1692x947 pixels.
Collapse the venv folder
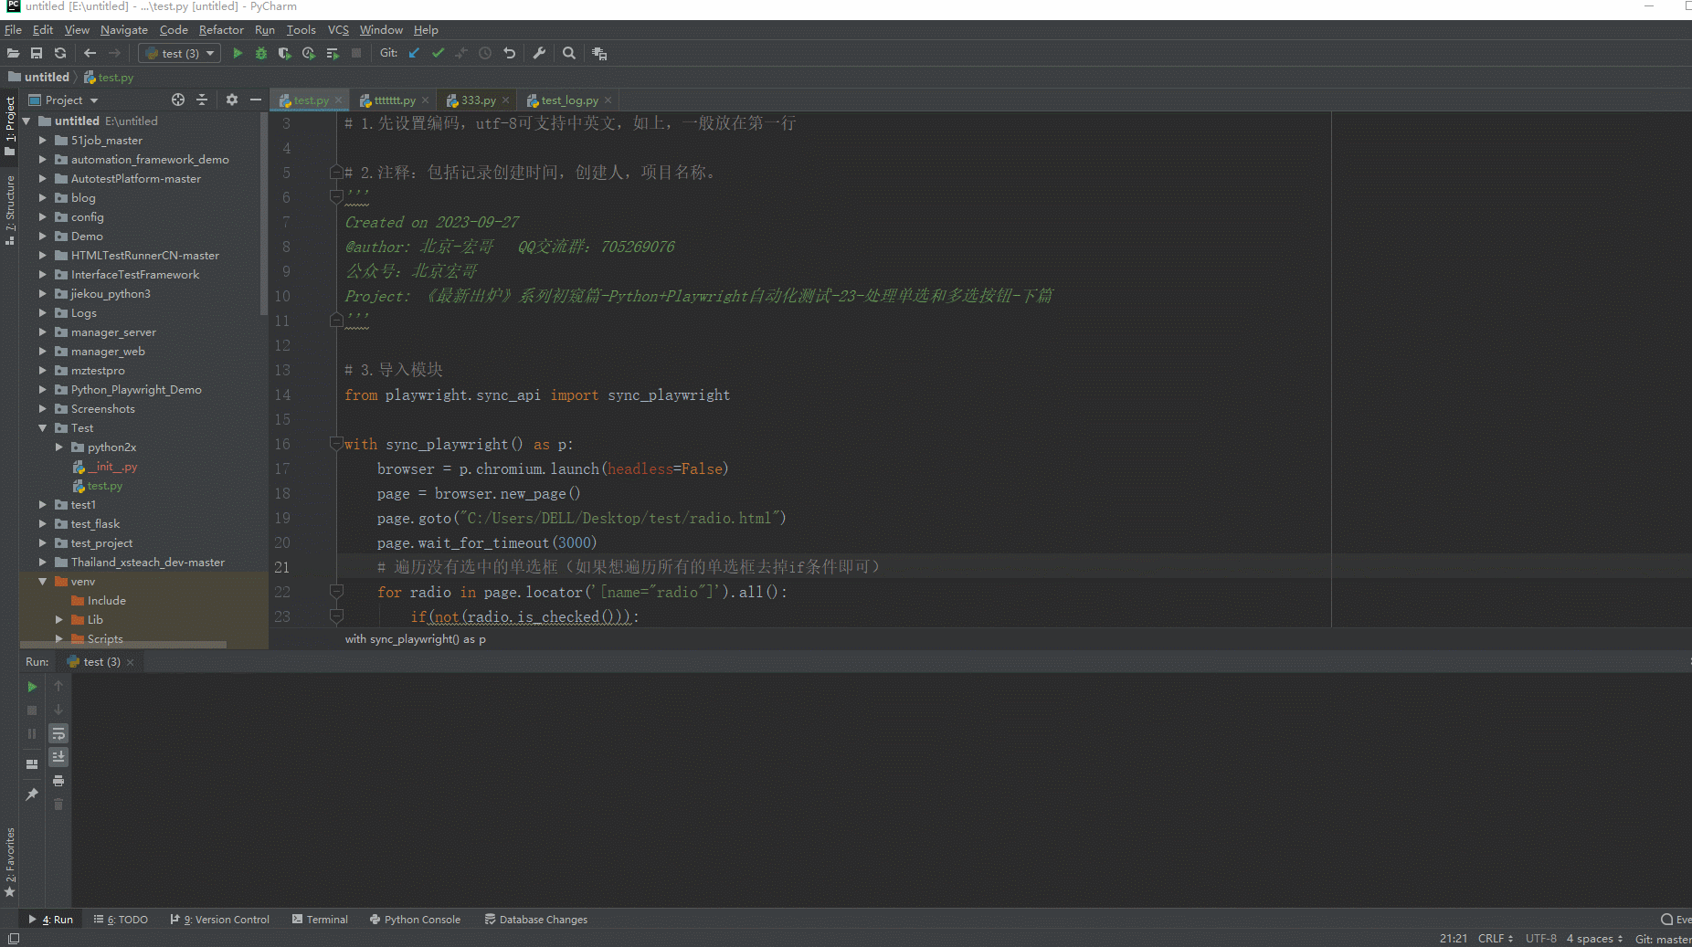[42, 582]
